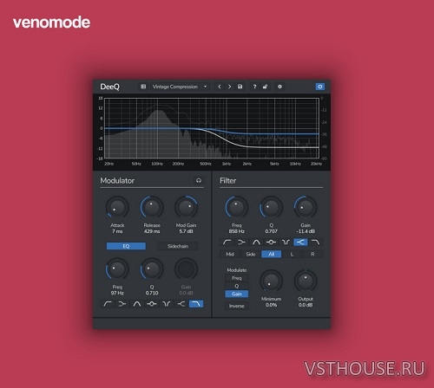The height and width of the screenshot is (388, 434).
Task: Click the frequency spectrum display
Action: pos(212,128)
